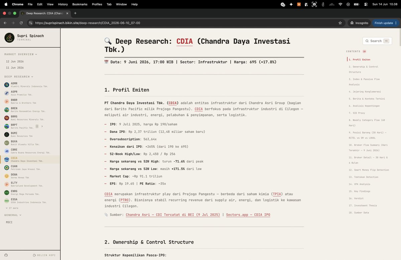This screenshot has width=401, height=260.
Task: Click the Incognito indicator button
Action: click(x=359, y=23)
